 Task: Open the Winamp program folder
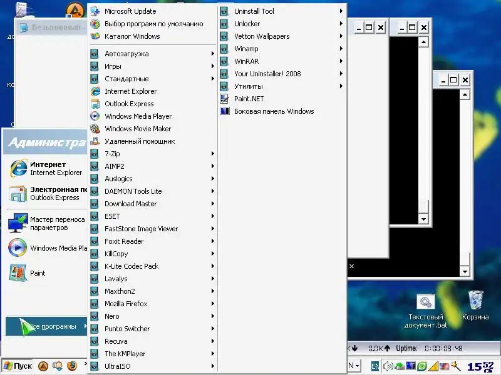(282, 49)
